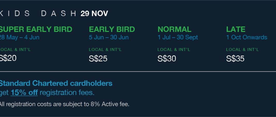Select the 5 Jun – 30 Jun date range
Image resolution: width=276 pixels, height=117 pixels.
coord(109,37)
